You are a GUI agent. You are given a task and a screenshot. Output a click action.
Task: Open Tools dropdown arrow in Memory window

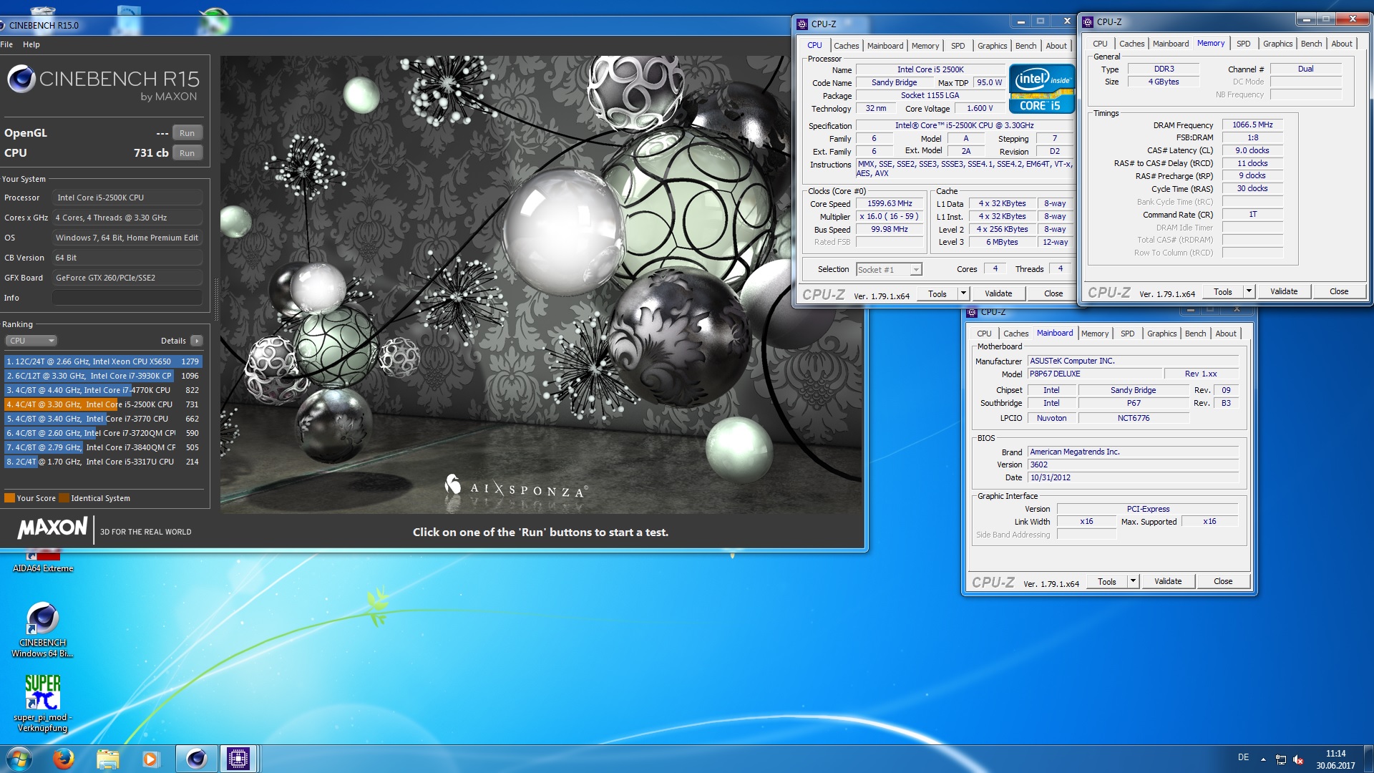click(1249, 291)
